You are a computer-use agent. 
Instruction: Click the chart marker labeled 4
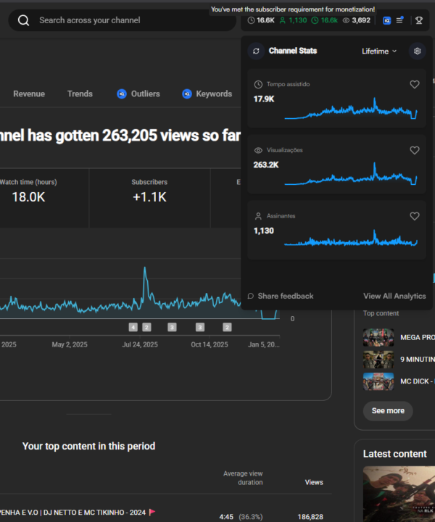pos(133,327)
